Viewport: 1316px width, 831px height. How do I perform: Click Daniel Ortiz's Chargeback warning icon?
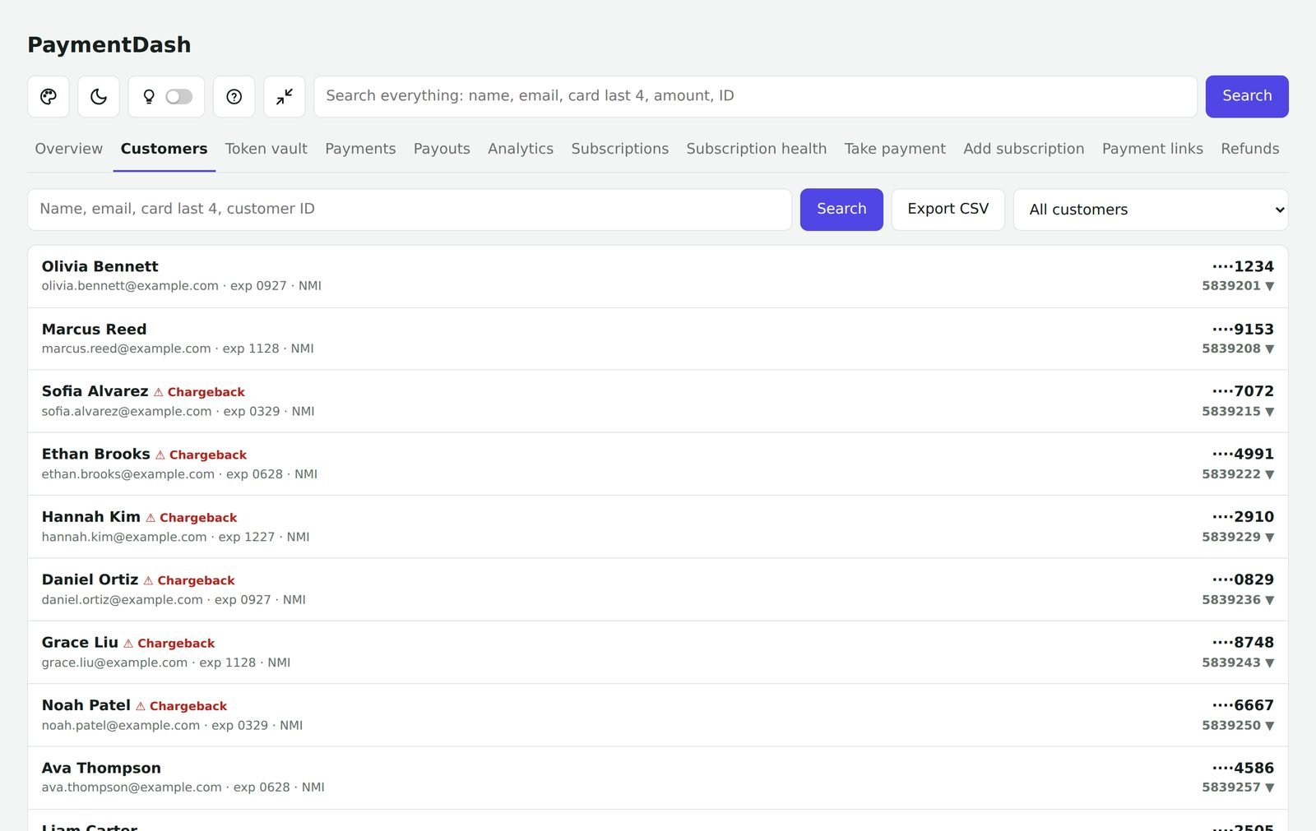pyautogui.click(x=148, y=581)
